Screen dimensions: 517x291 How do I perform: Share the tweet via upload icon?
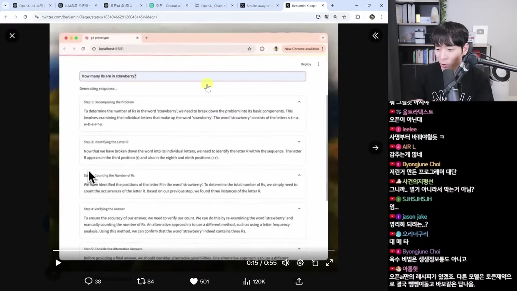[299, 281]
